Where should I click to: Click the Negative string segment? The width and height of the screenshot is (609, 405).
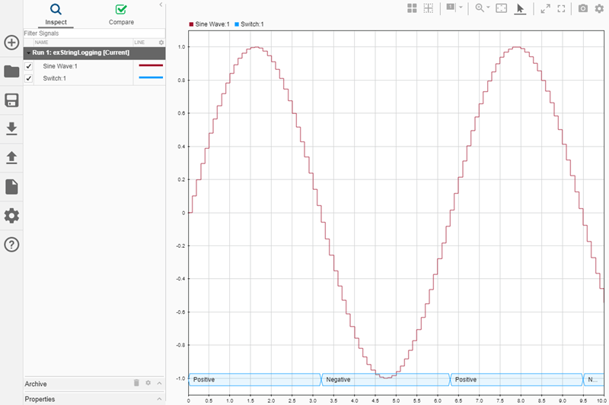[x=386, y=379]
